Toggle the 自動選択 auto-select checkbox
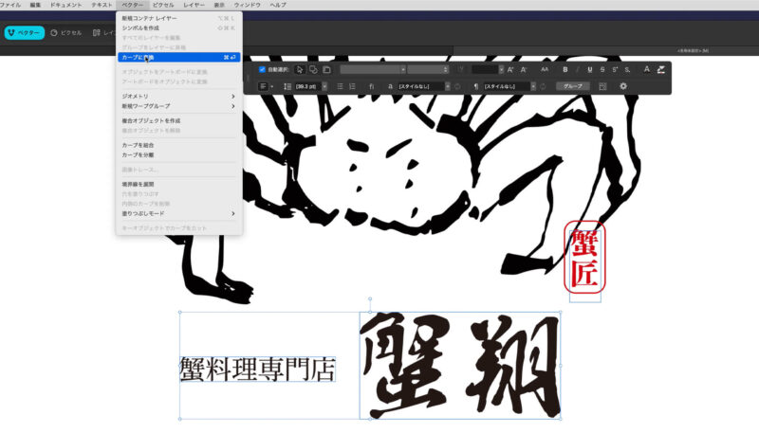759x433 pixels. pos(262,69)
